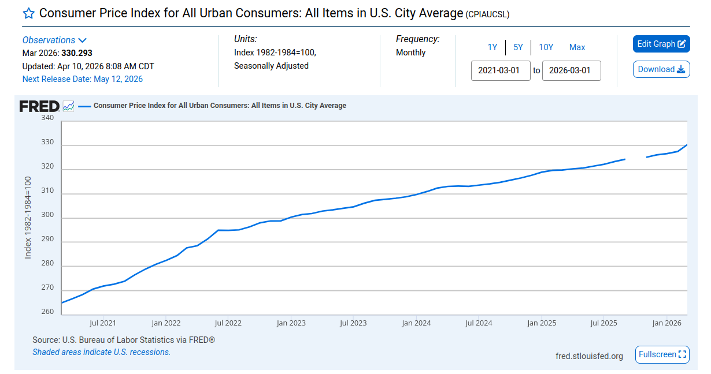This screenshot has width=711, height=374.
Task: Open the Download menu
Action: (x=661, y=69)
